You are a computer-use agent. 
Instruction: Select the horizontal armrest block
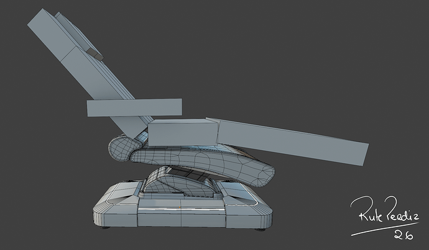tap(134, 107)
